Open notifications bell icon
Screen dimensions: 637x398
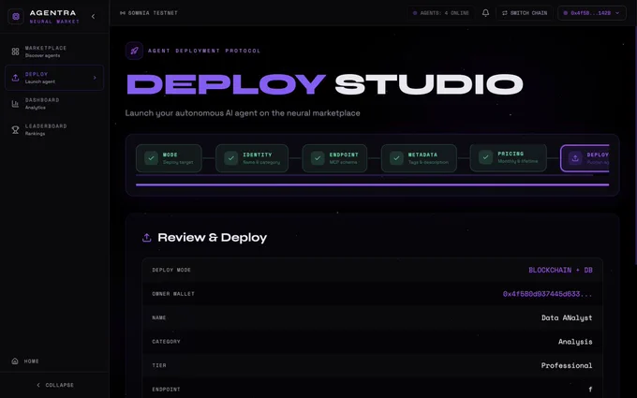tap(485, 13)
